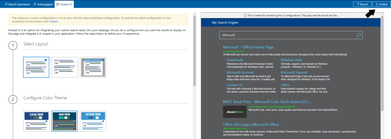Click the magnifier icon in preview search box
The image size is (391, 139).
358,35
